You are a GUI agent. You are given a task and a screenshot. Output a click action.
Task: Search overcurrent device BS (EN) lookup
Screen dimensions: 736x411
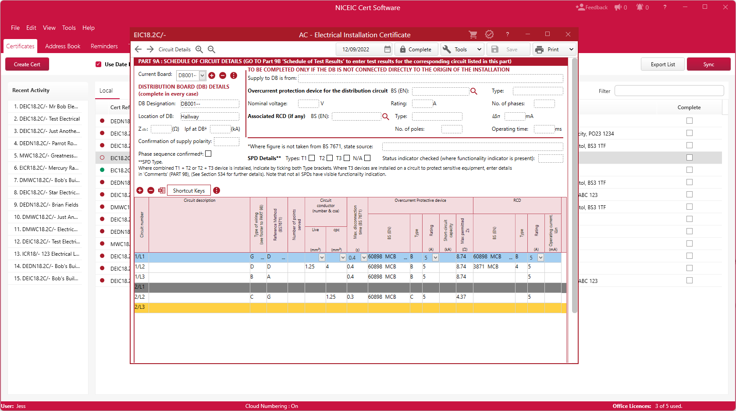(473, 91)
